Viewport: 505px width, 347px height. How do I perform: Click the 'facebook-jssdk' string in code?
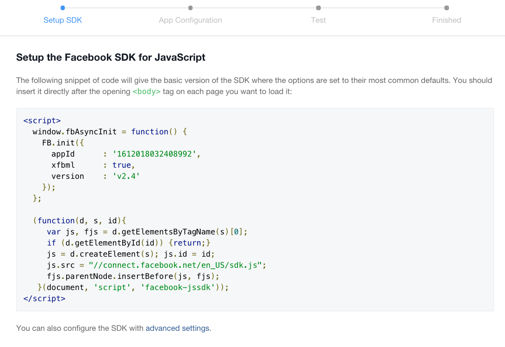click(178, 287)
